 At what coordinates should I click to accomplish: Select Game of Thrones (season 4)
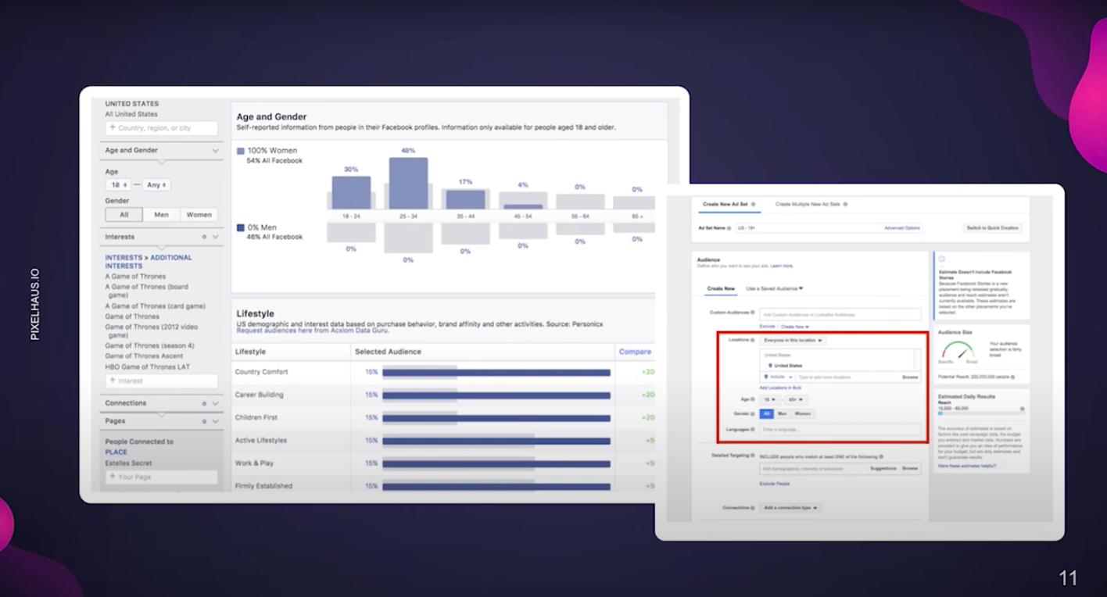149,345
